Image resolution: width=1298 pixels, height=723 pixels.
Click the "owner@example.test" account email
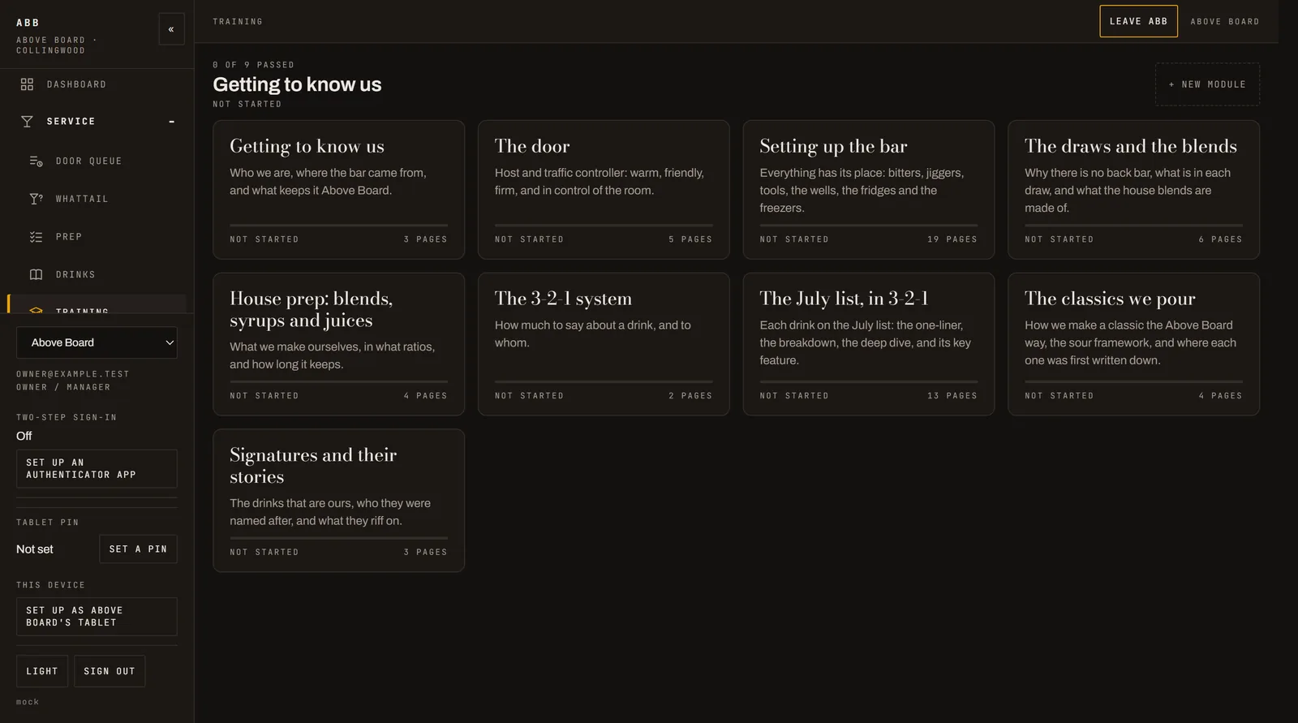point(73,374)
